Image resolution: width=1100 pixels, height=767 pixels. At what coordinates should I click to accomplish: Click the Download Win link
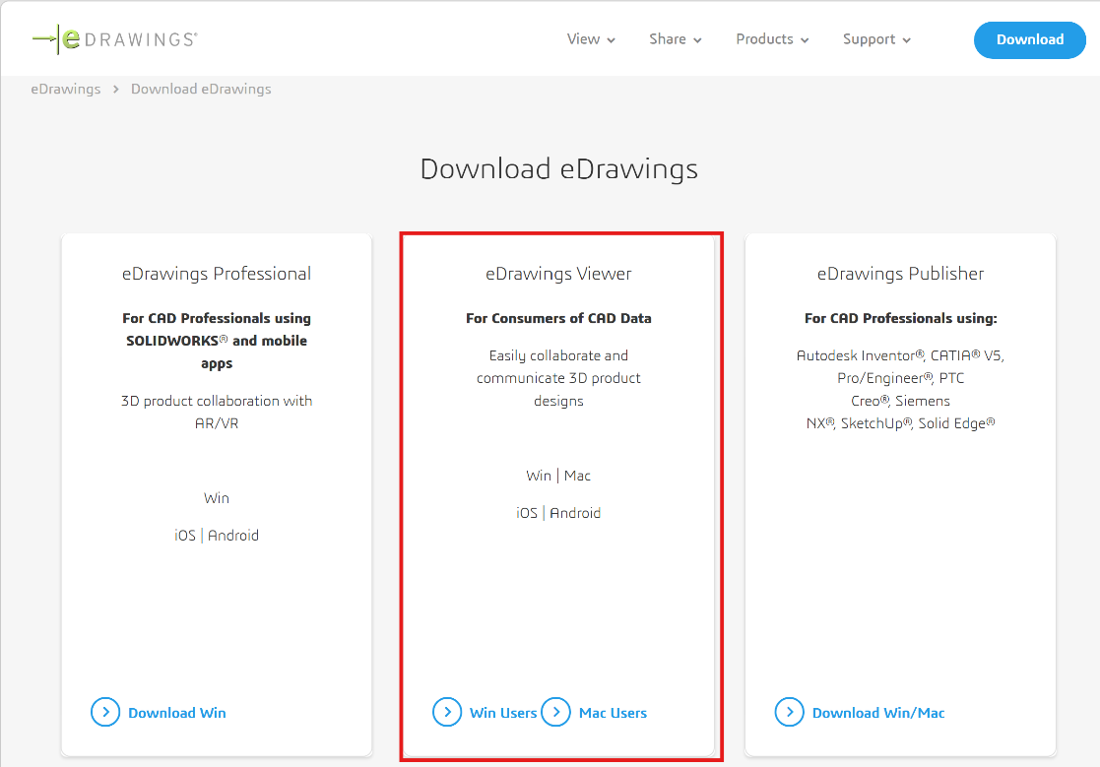click(x=177, y=713)
